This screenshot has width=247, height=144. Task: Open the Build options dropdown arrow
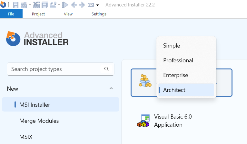click(x=30, y=5)
